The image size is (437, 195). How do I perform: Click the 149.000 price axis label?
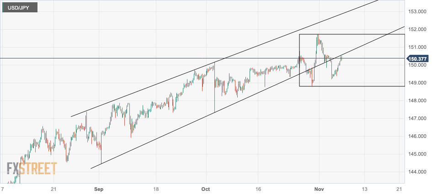(x=417, y=83)
